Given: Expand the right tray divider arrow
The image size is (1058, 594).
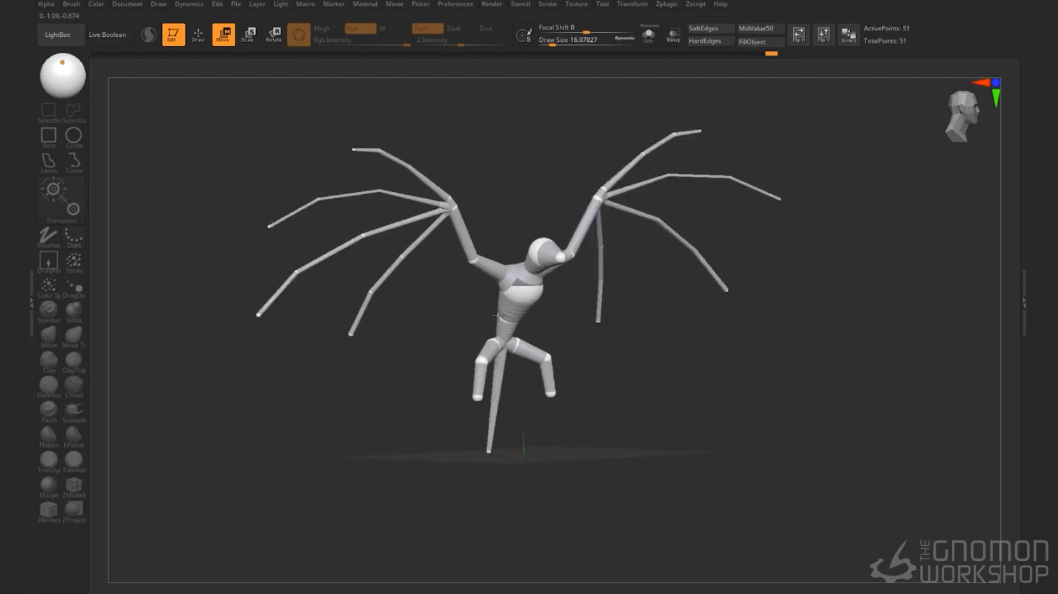Looking at the screenshot, I should click(x=1024, y=303).
